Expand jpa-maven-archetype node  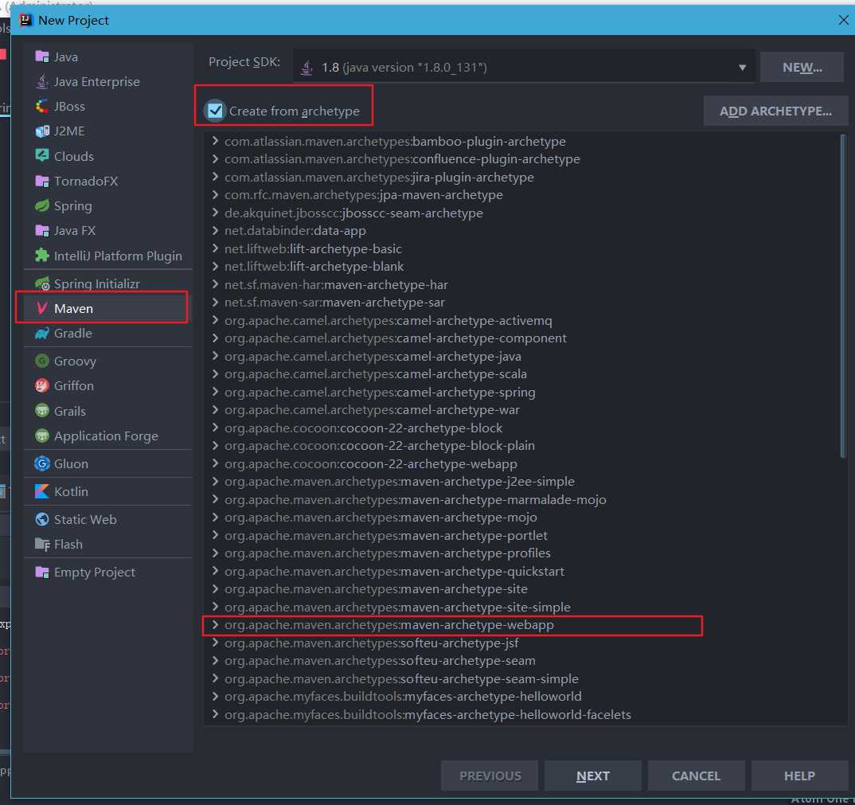coord(216,195)
